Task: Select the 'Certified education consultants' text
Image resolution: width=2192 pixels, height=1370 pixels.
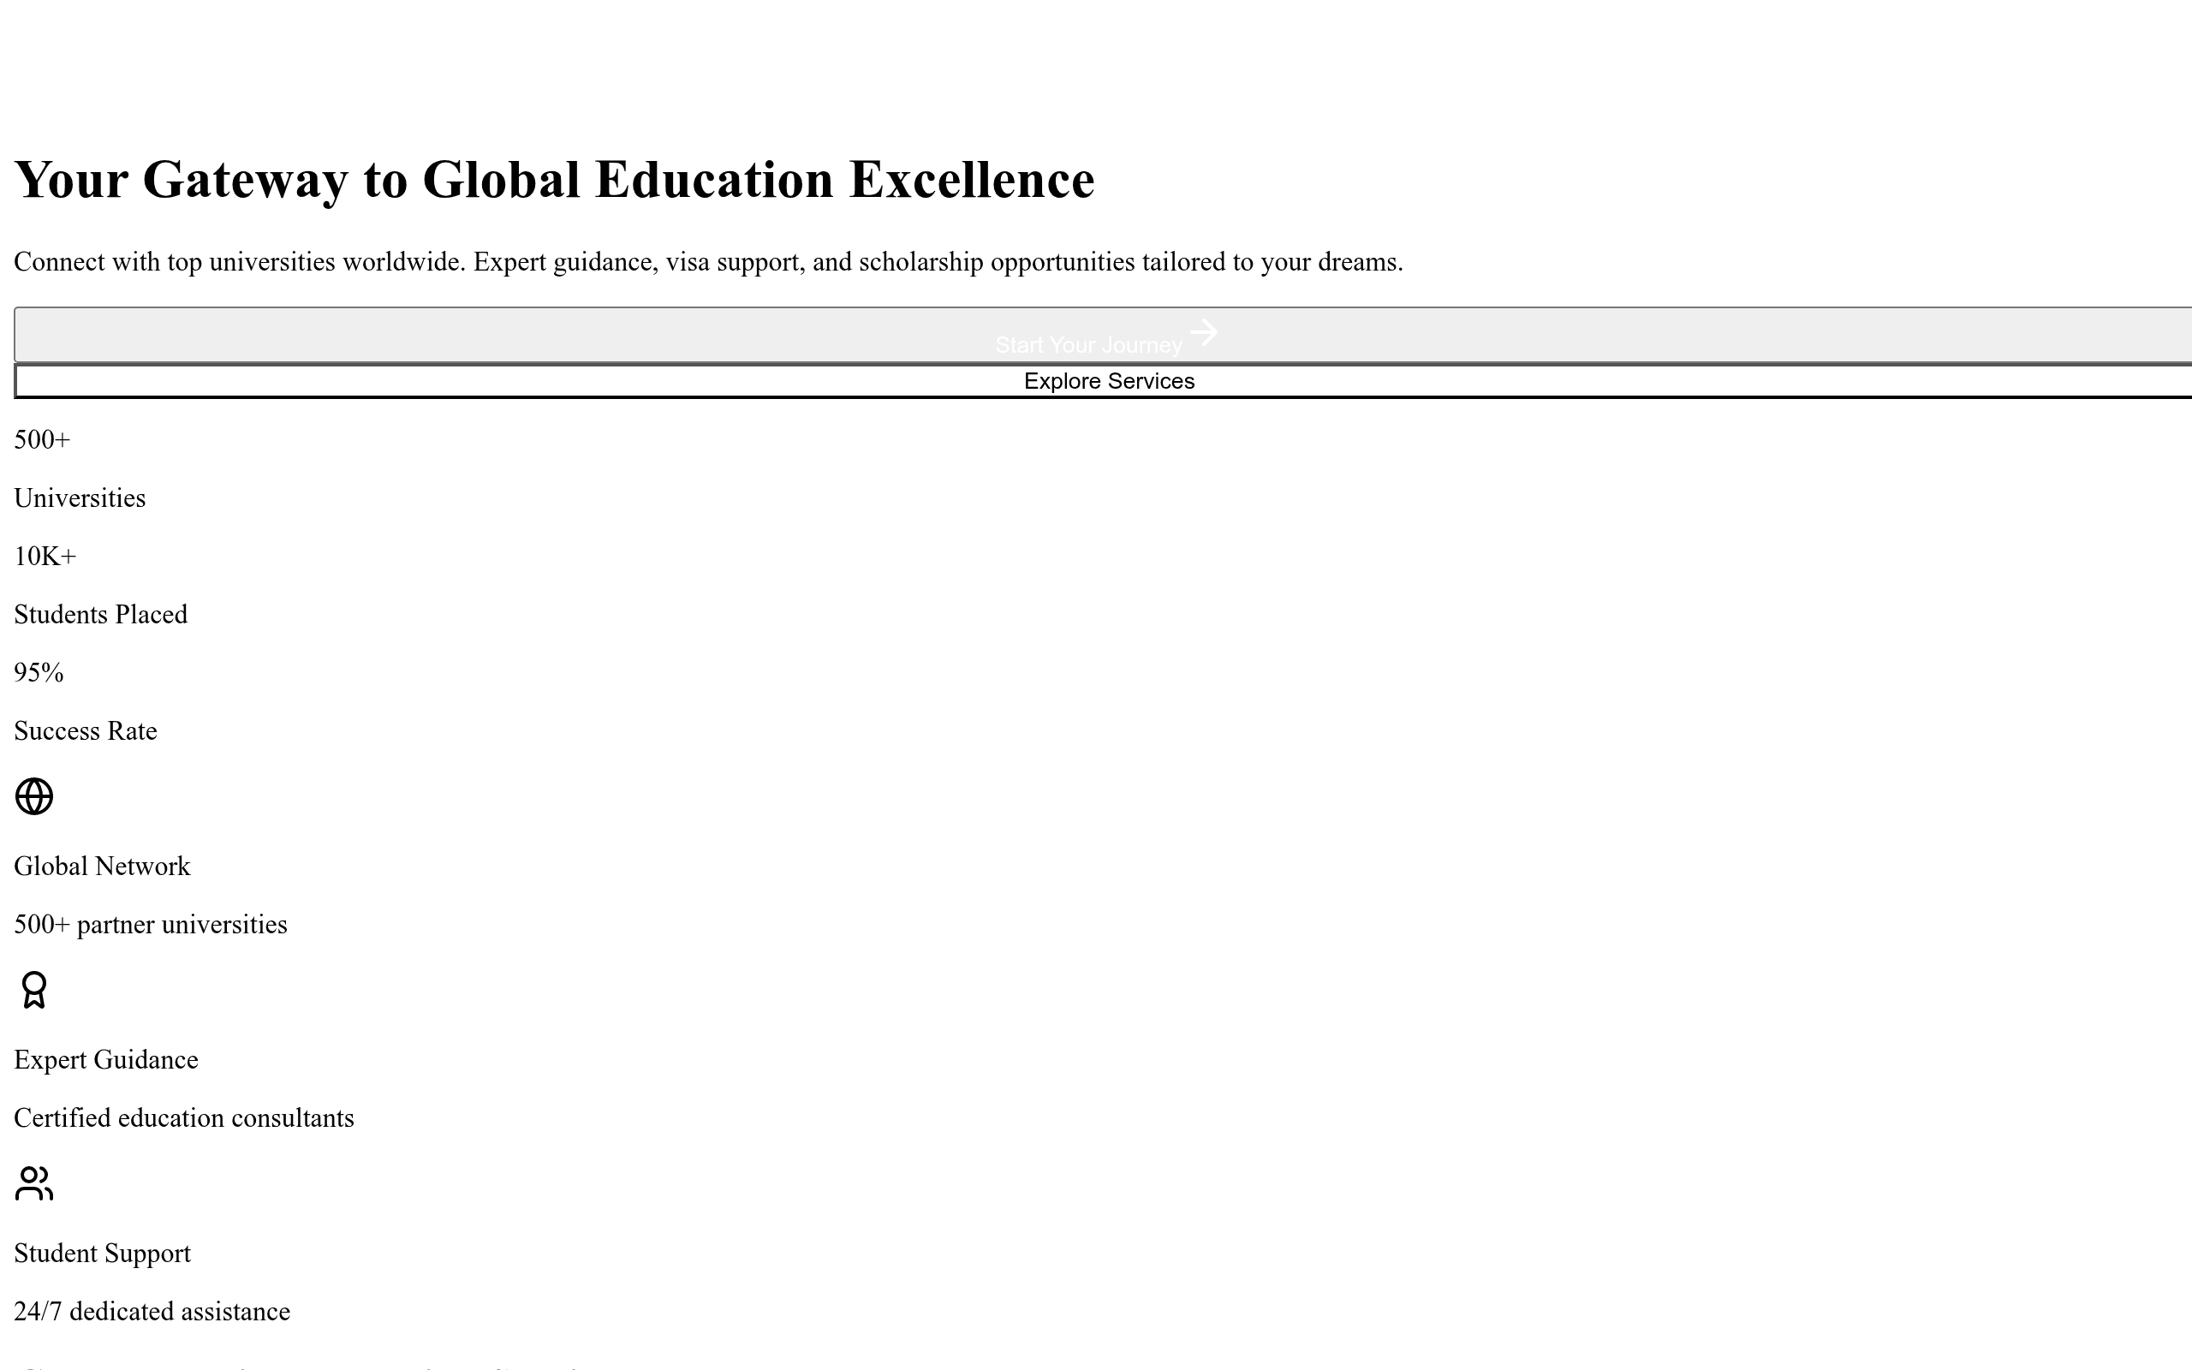Action: 184,1118
